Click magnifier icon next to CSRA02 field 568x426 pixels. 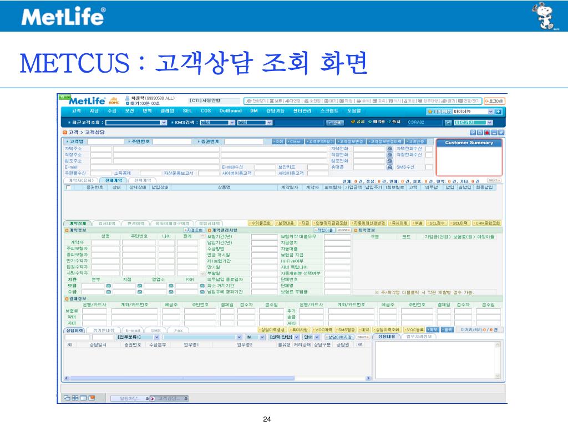[x=448, y=123]
